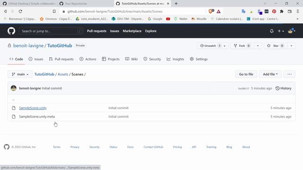The width and height of the screenshot is (303, 170).
Task: Bookmark this page icon in address bar
Action: [x=54, y=11]
